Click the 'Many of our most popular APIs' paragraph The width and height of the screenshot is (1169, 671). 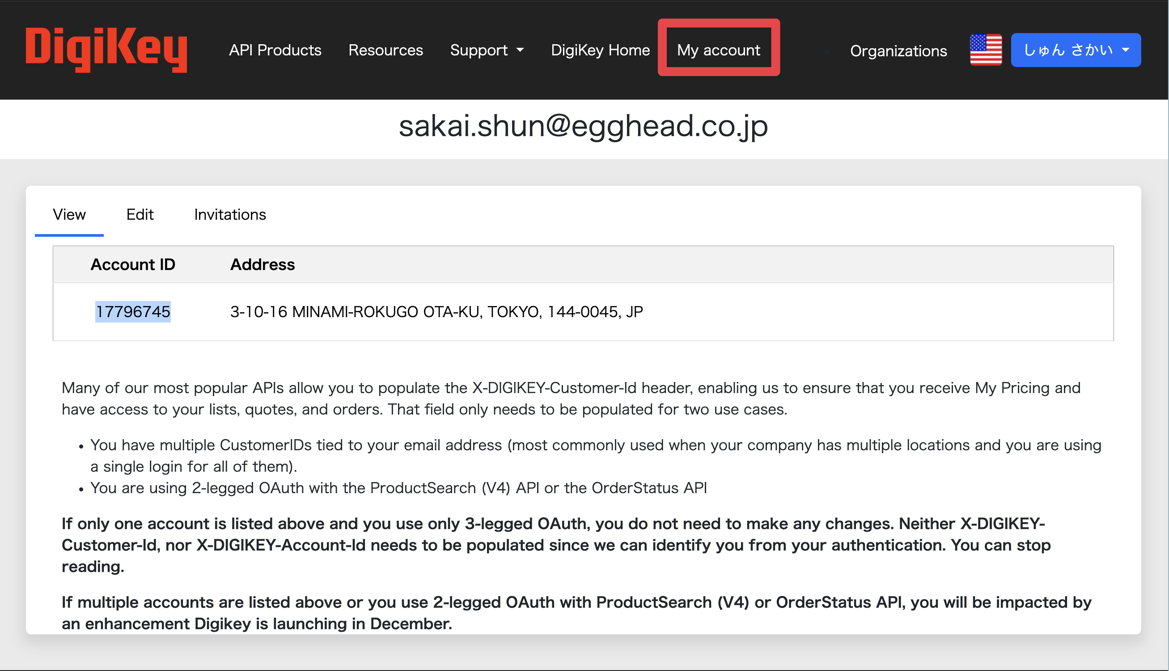571,398
